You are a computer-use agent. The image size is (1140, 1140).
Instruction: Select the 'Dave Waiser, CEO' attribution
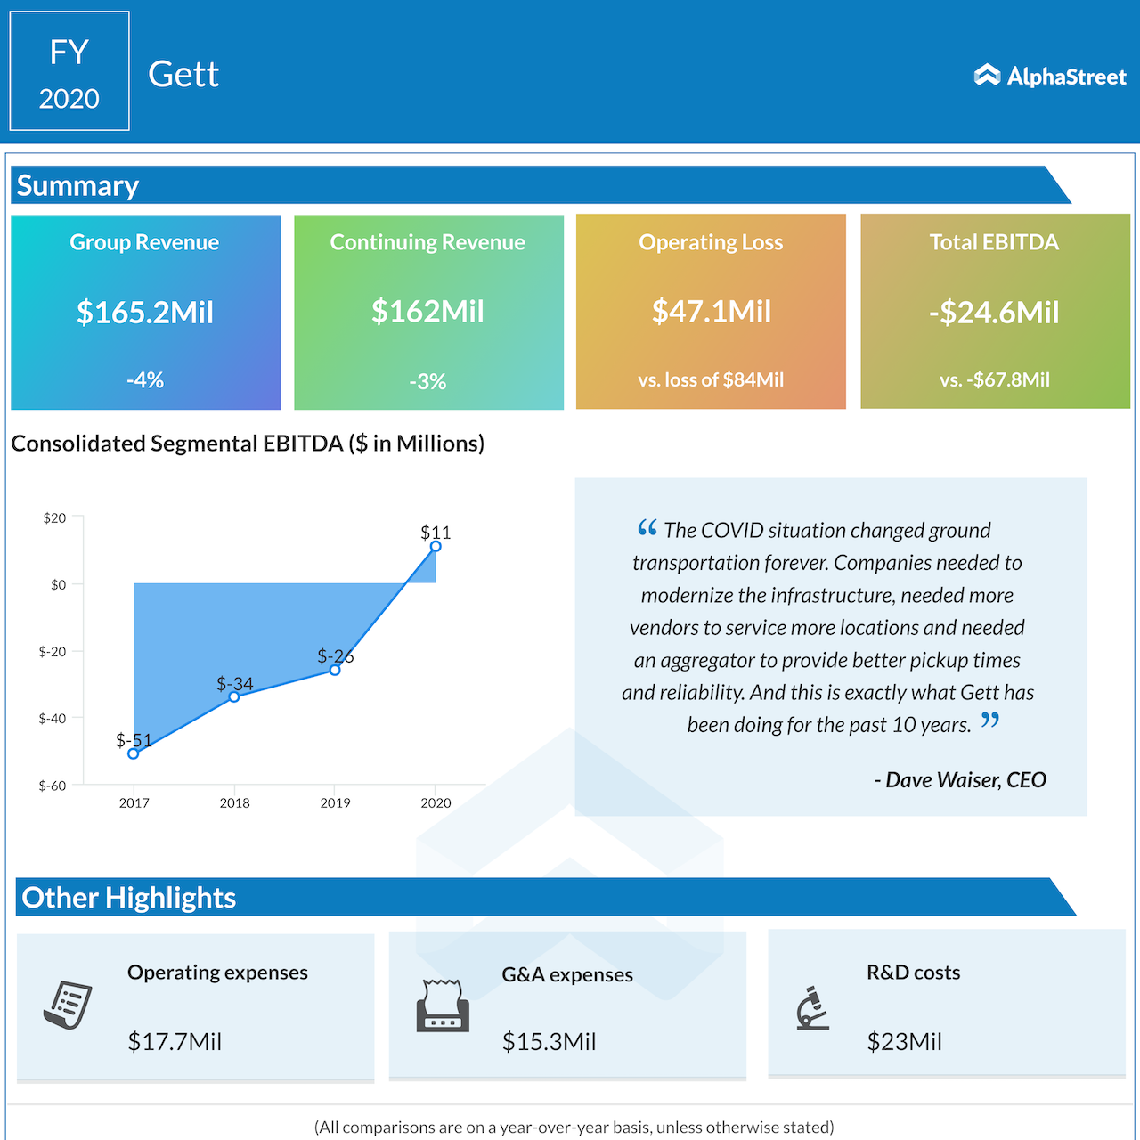pyautogui.click(x=966, y=780)
